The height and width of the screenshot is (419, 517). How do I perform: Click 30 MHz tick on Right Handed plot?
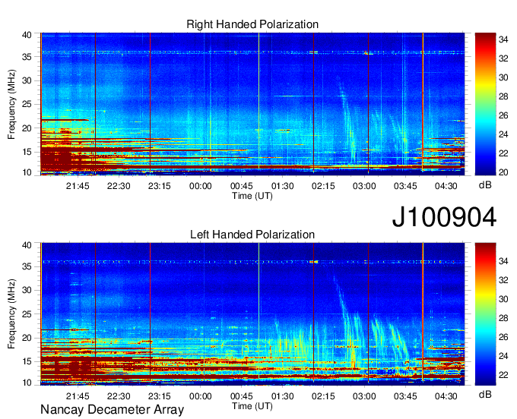pyautogui.click(x=27, y=80)
